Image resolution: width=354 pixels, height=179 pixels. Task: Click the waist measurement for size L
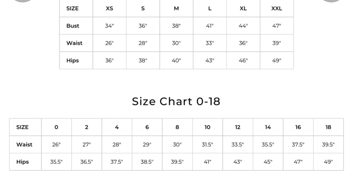[x=210, y=43]
